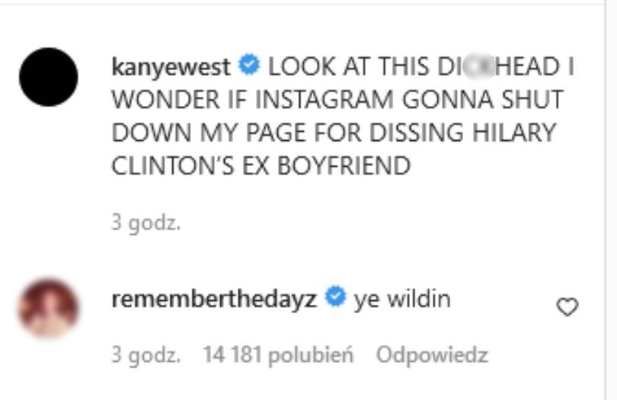Click the word INSTAGRAM in the caption
Screen dimensions: 617x400
pos(324,99)
